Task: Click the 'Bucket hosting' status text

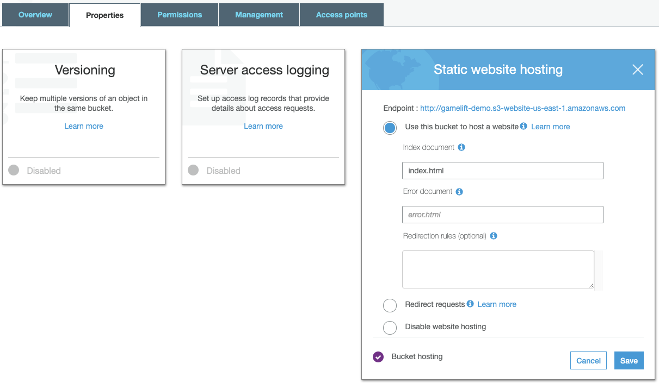Action: [x=417, y=357]
